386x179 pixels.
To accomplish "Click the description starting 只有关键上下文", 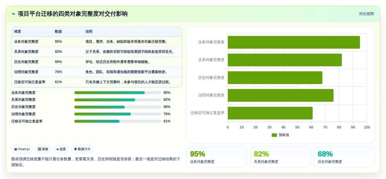I will 128,82.
